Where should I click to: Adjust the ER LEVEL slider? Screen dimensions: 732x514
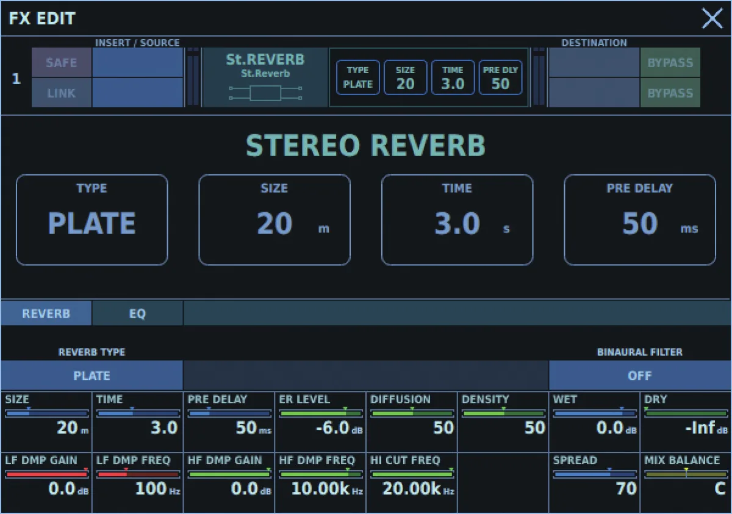321,413
